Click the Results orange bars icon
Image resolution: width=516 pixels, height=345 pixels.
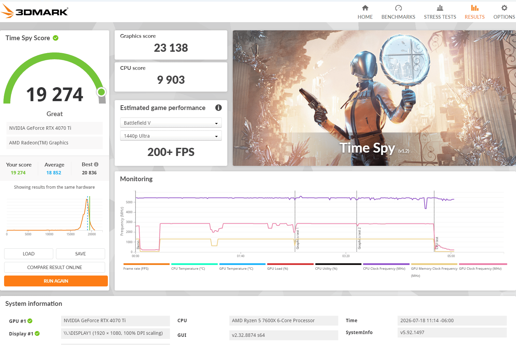tap(475, 8)
